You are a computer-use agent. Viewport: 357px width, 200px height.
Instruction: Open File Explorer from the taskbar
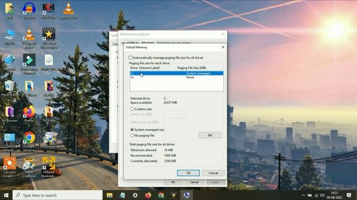pyautogui.click(x=109, y=195)
